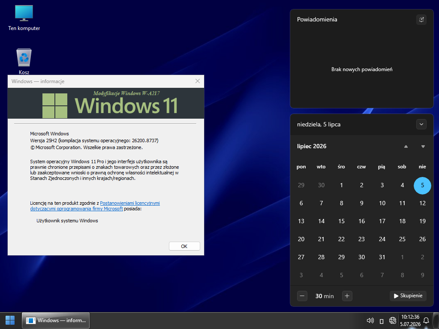The height and width of the screenshot is (329, 439).
Task: Start a Skupienie focus session
Action: pyautogui.click(x=408, y=296)
